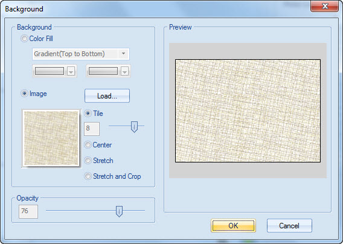
Task: Open the Gradient(Top to Bottom) dropdown
Action: [81, 54]
